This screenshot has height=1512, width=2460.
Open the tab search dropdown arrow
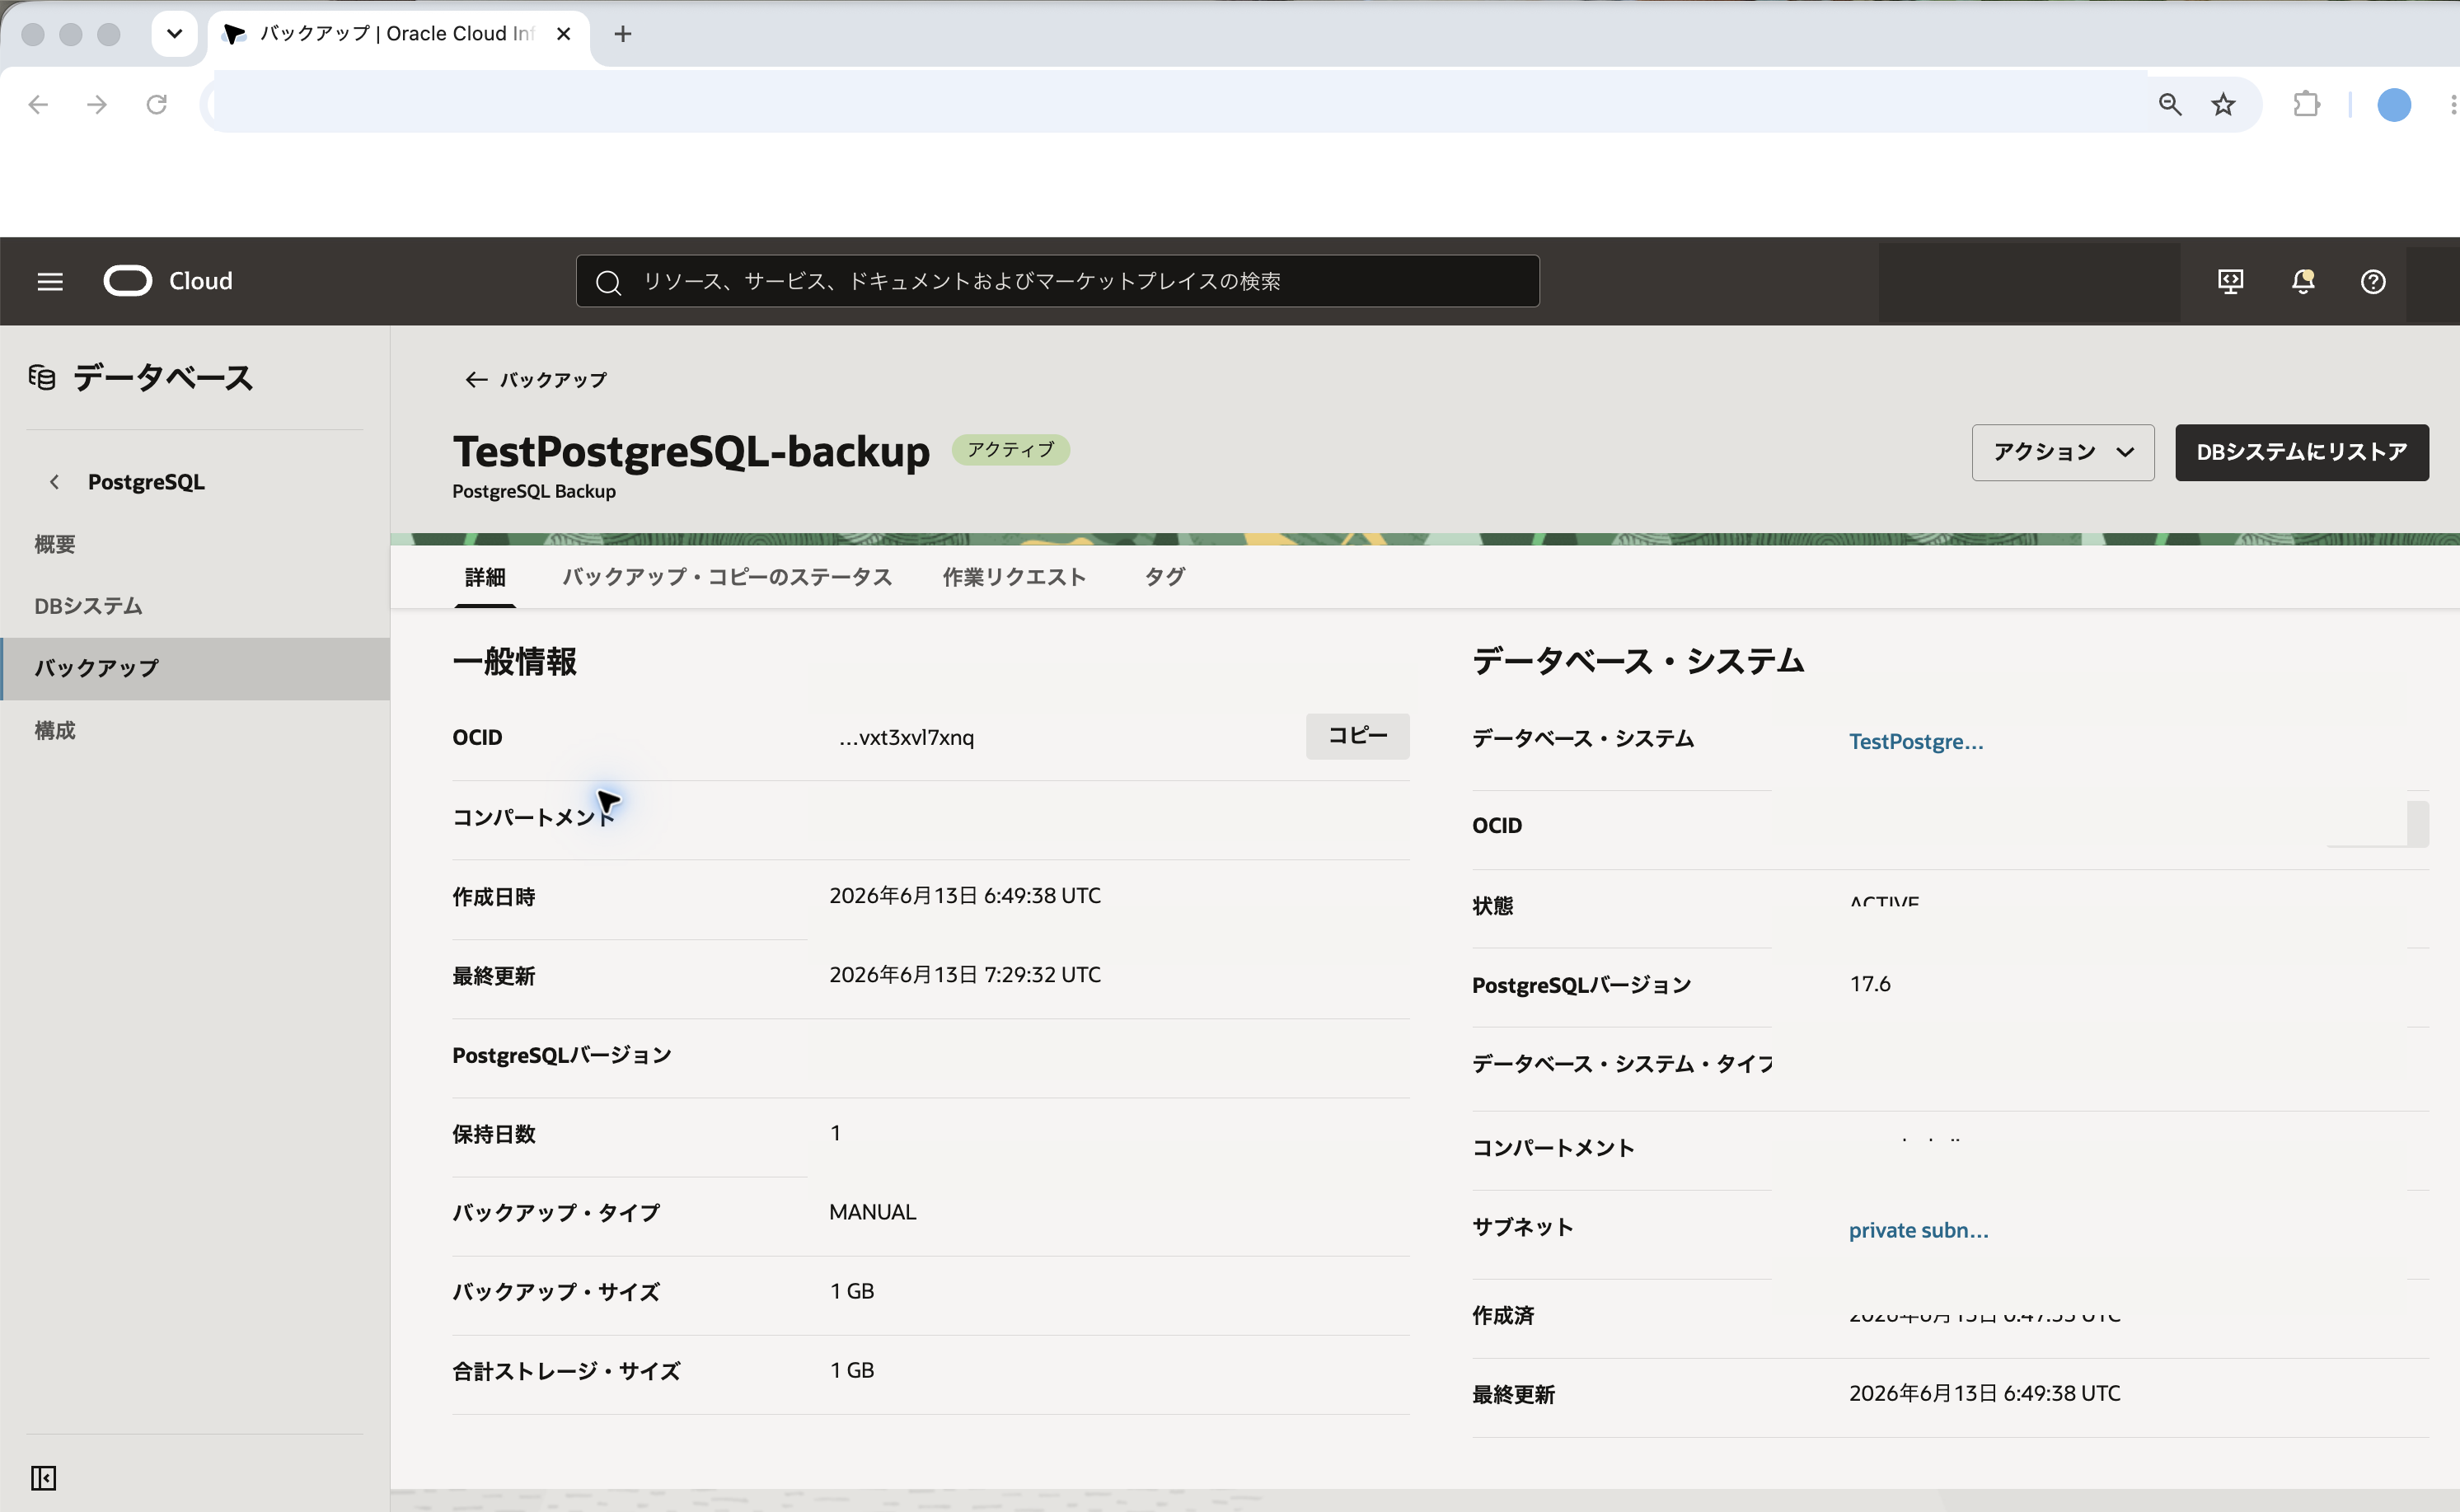(174, 34)
